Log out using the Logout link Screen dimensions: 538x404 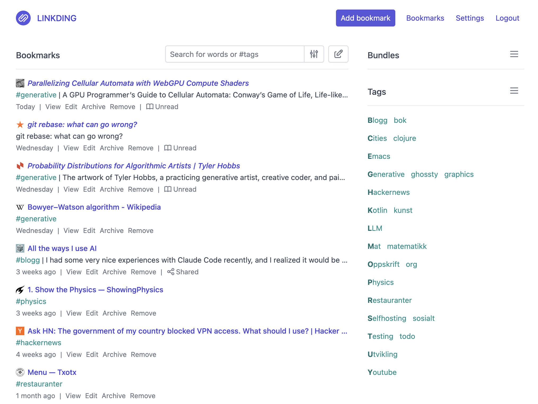[507, 18]
